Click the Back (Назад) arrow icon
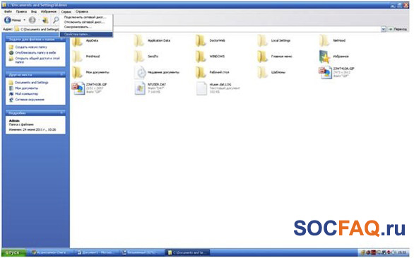The image size is (414, 258). [x=8, y=20]
